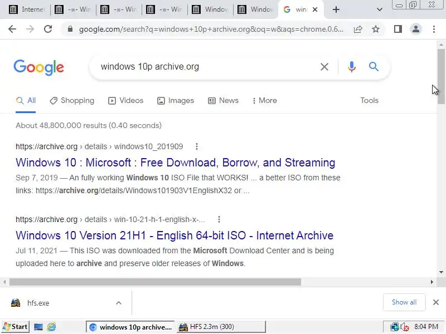Click the archive.org details windows10_201909 breadcrumb
446x334 pixels.
[99, 146]
